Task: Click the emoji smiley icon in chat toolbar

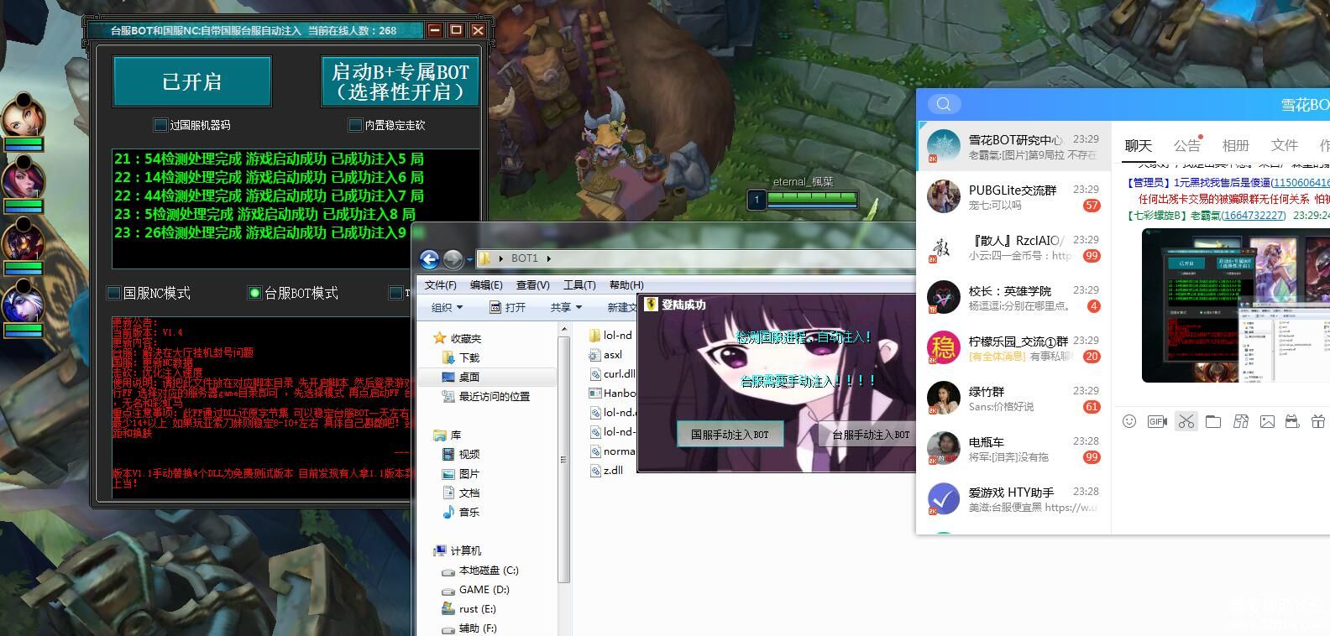Action: (1129, 421)
